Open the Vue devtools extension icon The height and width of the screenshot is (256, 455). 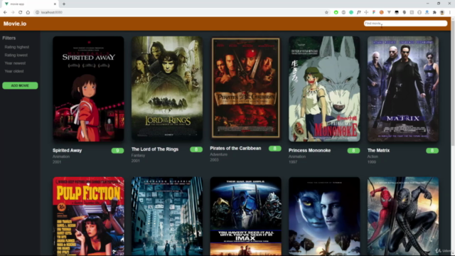[x=389, y=12]
